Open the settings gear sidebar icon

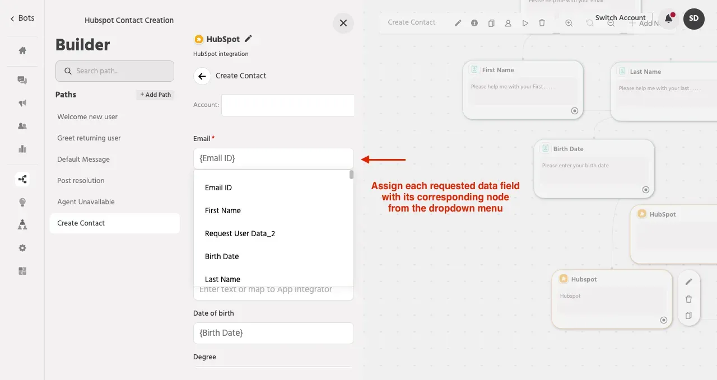coord(22,248)
